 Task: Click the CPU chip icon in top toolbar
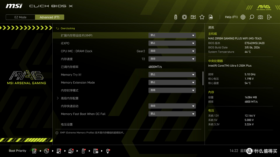coord(184,17)
